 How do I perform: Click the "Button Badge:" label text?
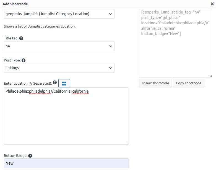point(15,156)
